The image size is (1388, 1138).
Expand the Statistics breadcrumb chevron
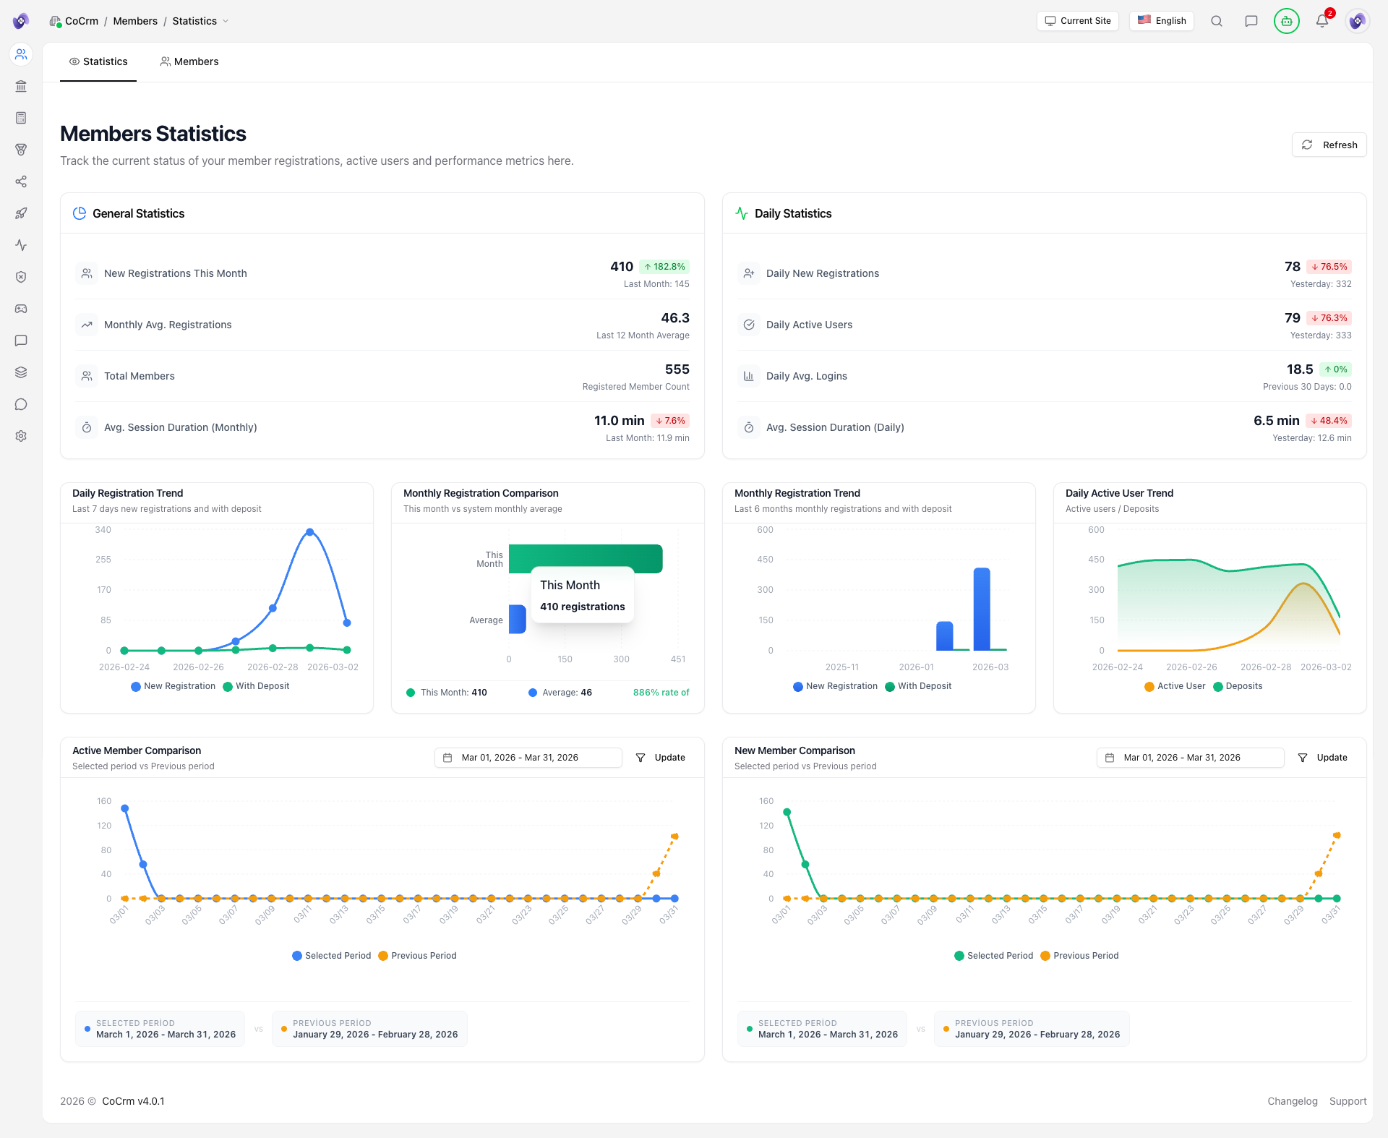coord(226,21)
